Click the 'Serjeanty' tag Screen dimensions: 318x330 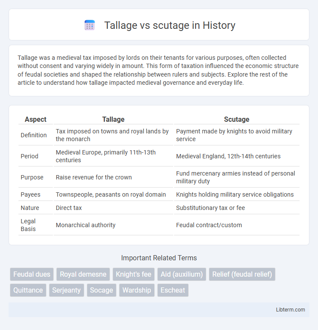(67, 290)
